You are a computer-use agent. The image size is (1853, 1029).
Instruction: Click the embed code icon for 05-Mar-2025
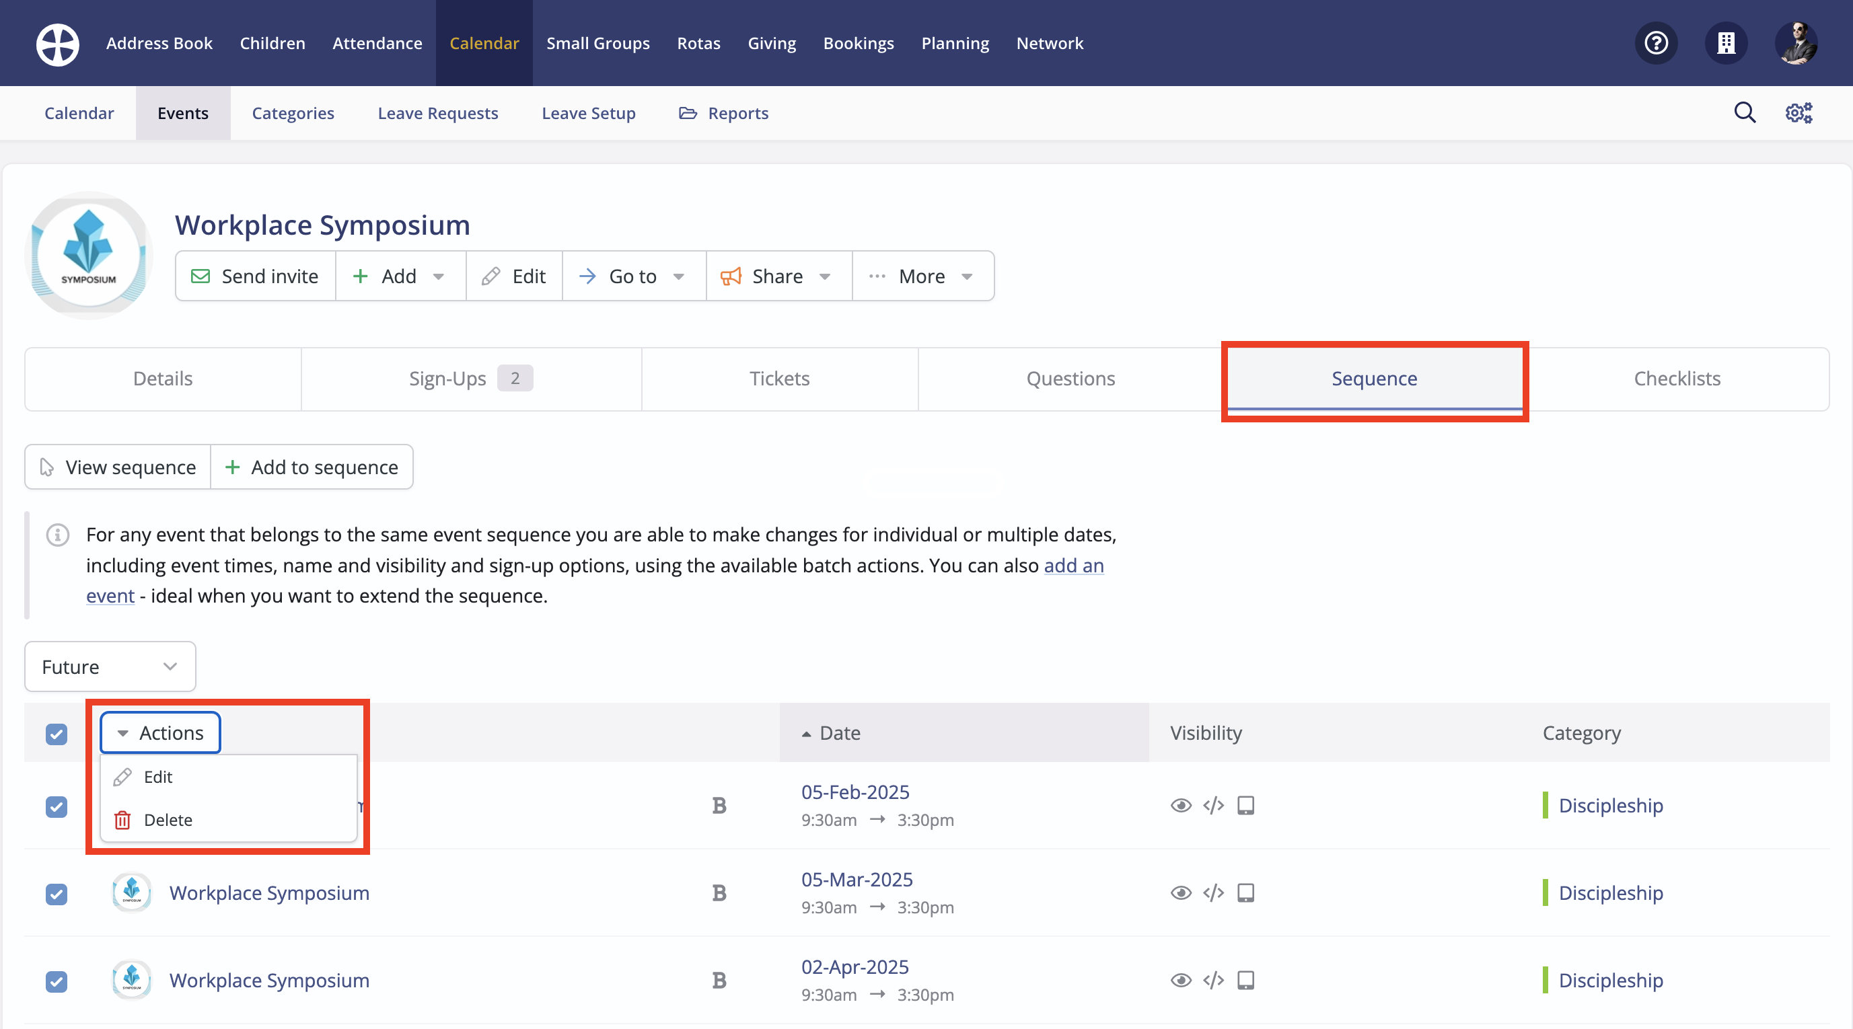1213,892
